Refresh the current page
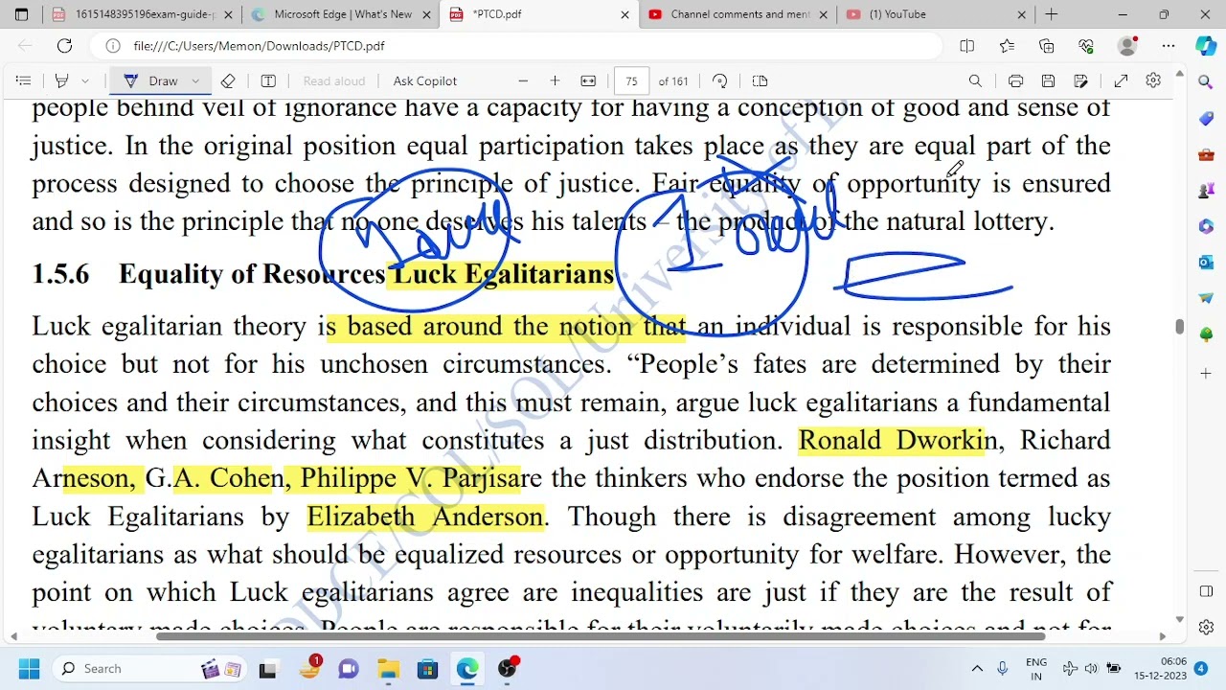The height and width of the screenshot is (690, 1226). click(64, 46)
